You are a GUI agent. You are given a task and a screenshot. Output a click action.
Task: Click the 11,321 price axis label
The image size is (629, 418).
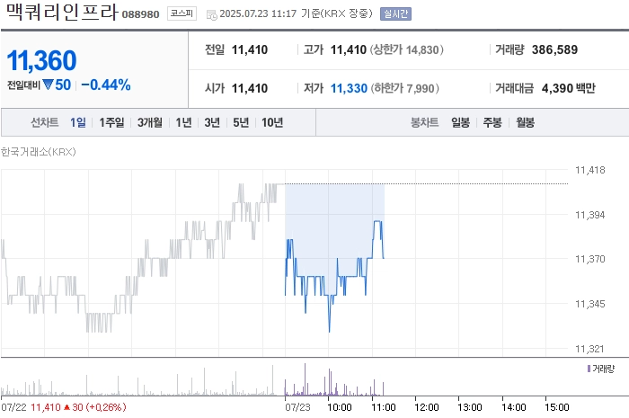pyautogui.click(x=589, y=349)
